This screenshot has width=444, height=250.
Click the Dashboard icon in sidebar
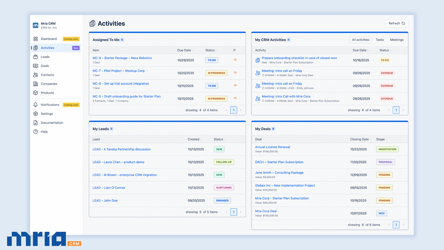point(36,39)
